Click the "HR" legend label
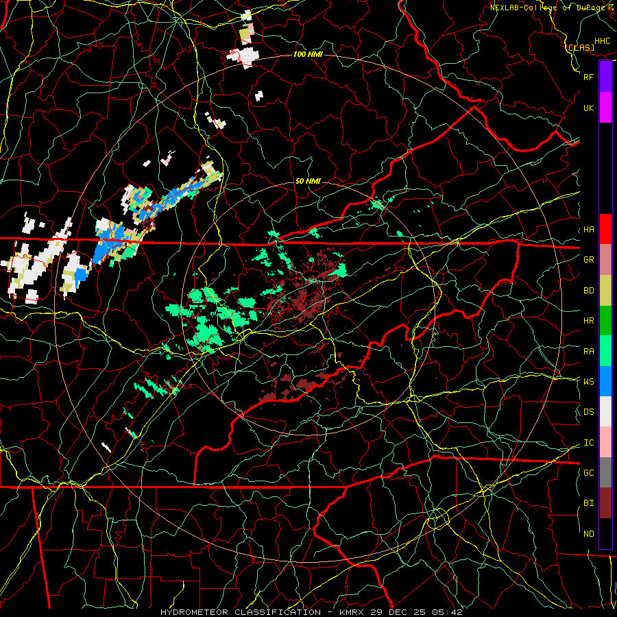Image resolution: width=617 pixels, height=617 pixels. pos(588,321)
